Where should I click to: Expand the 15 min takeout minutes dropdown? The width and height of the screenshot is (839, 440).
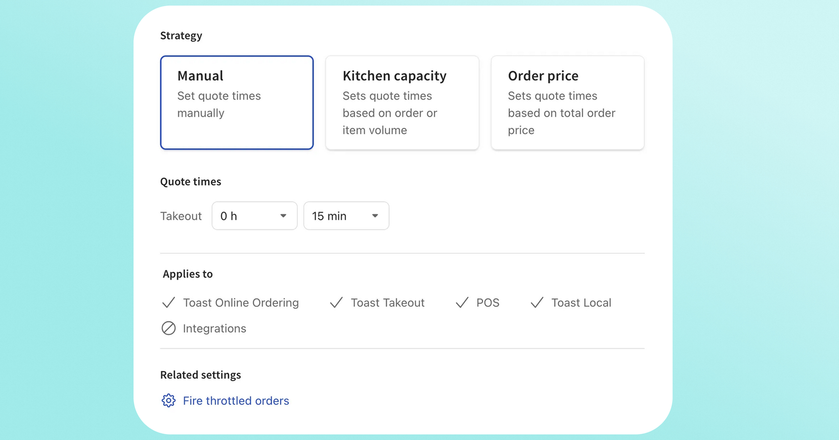(x=346, y=216)
